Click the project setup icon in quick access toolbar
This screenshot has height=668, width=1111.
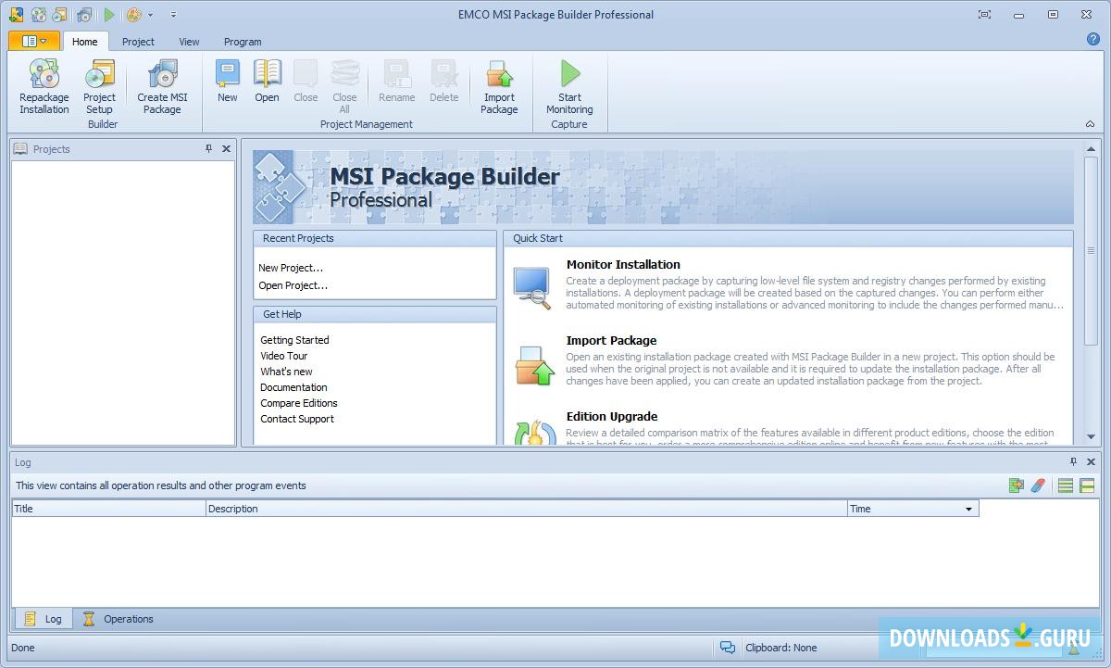click(60, 15)
